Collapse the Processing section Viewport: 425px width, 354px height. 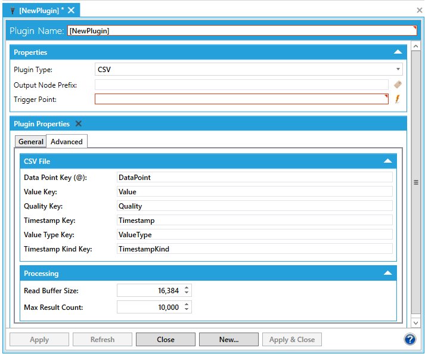[387, 274]
